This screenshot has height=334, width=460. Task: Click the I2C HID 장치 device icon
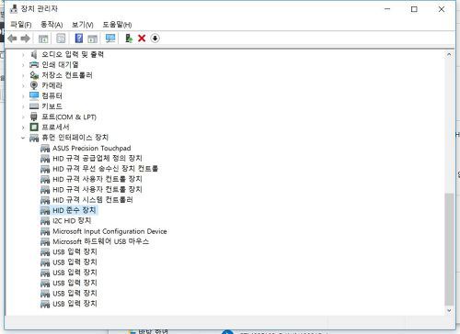(45, 221)
